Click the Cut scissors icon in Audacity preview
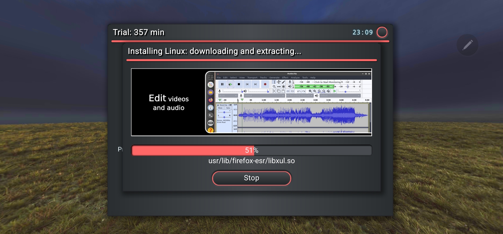This screenshot has width=503, height=234. (274, 91)
